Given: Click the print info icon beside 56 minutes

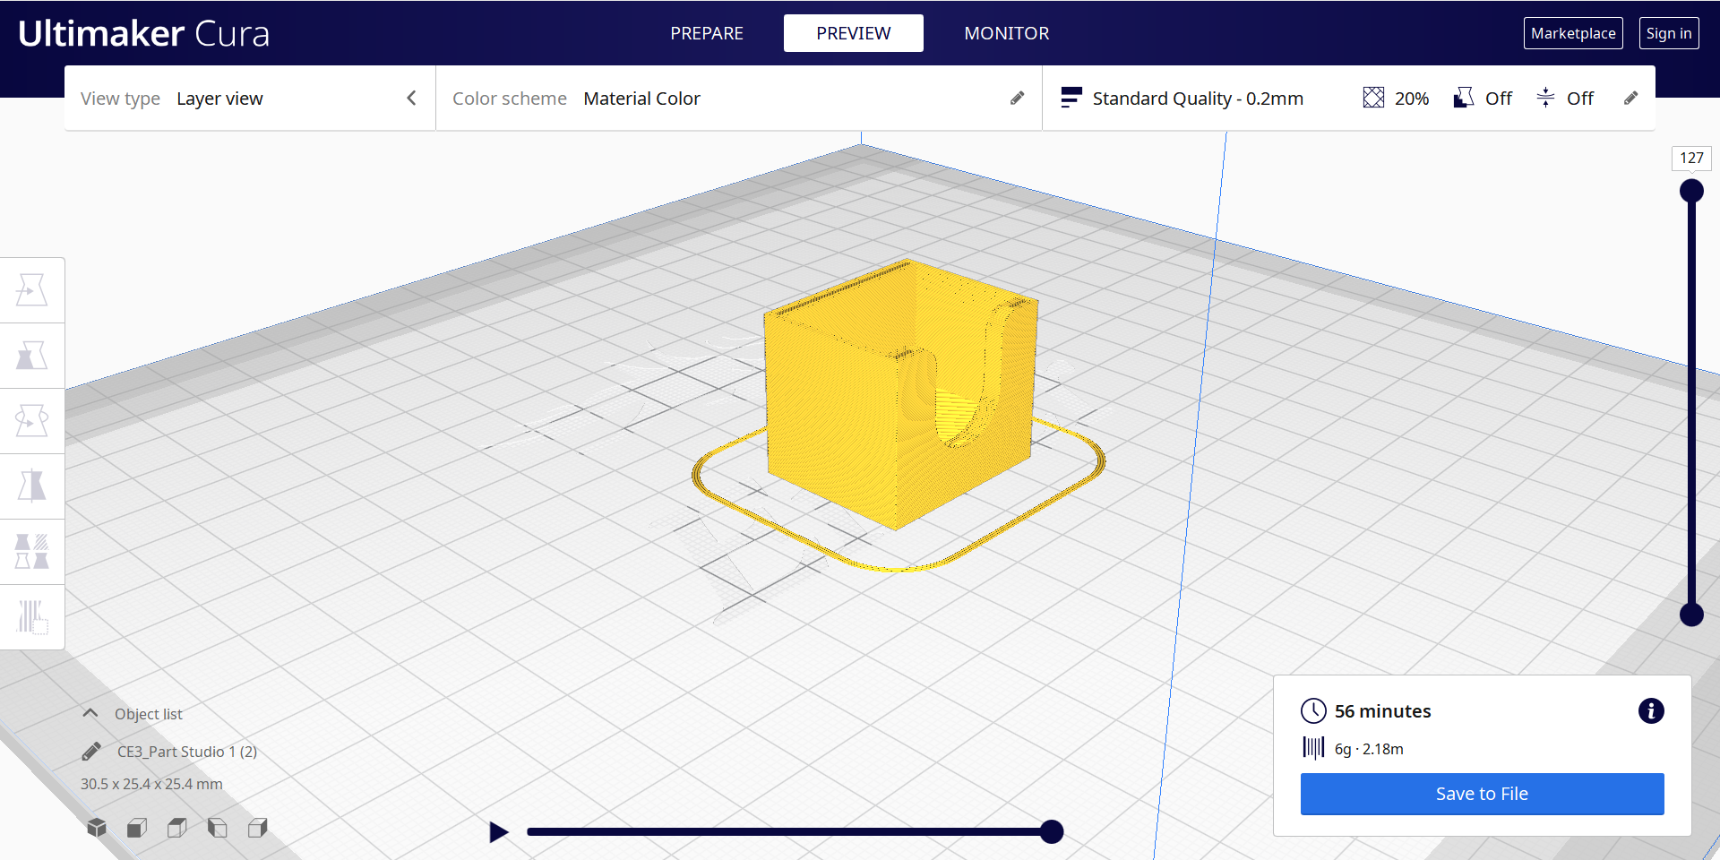Looking at the screenshot, I should [x=1650, y=711].
